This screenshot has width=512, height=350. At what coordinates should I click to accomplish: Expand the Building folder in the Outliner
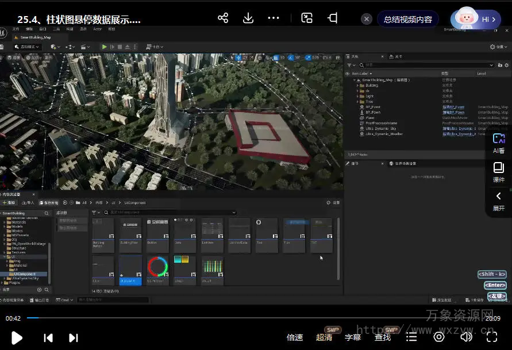pos(357,85)
